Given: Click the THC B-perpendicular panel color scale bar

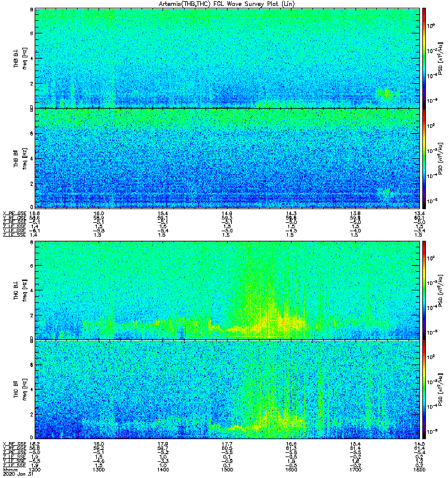Looking at the screenshot, I should point(424,290).
